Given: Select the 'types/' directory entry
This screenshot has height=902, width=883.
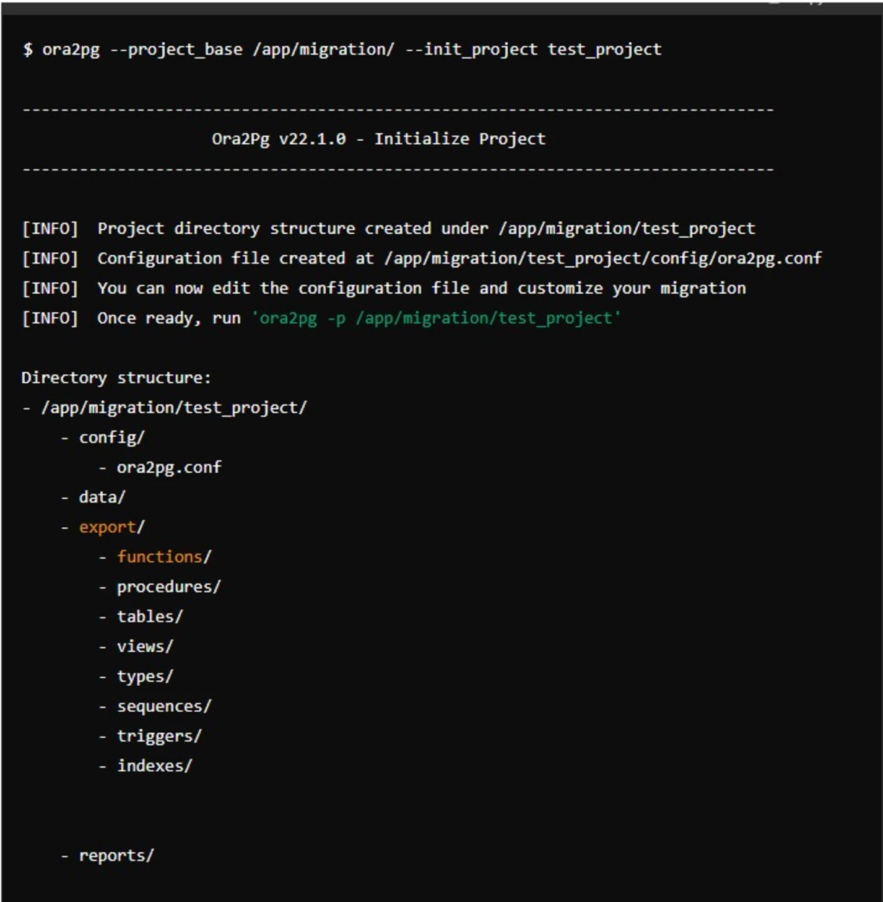Looking at the screenshot, I should [145, 675].
